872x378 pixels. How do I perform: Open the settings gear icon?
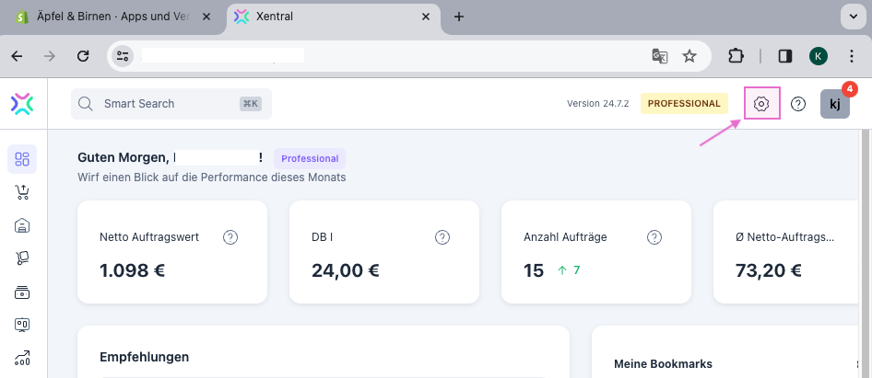click(761, 104)
